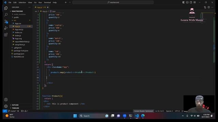Go forward with the navigation arrow
Image resolution: width=218 pixels, height=122 pixels.
(69, 2)
